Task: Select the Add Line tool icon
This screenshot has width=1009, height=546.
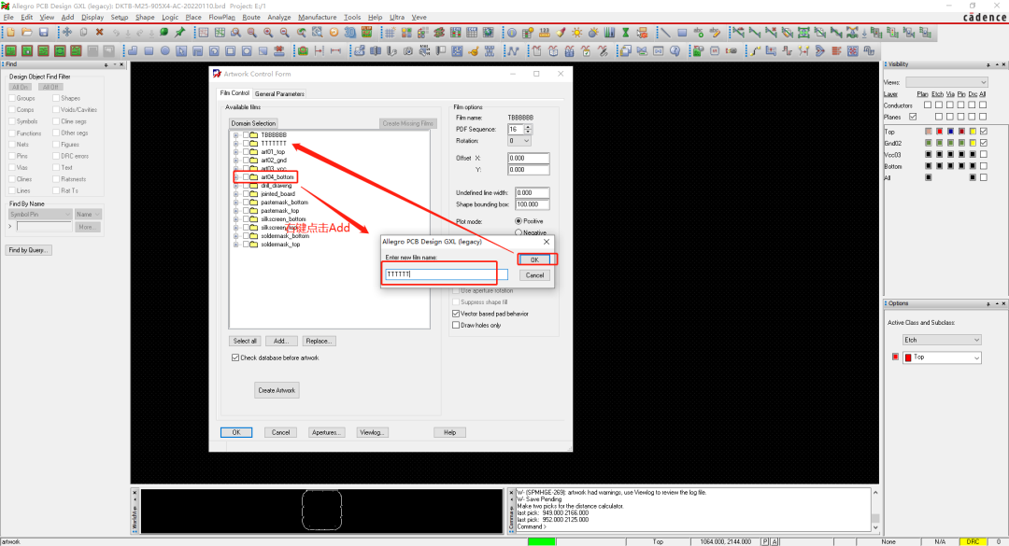Action: pyautogui.click(x=666, y=32)
